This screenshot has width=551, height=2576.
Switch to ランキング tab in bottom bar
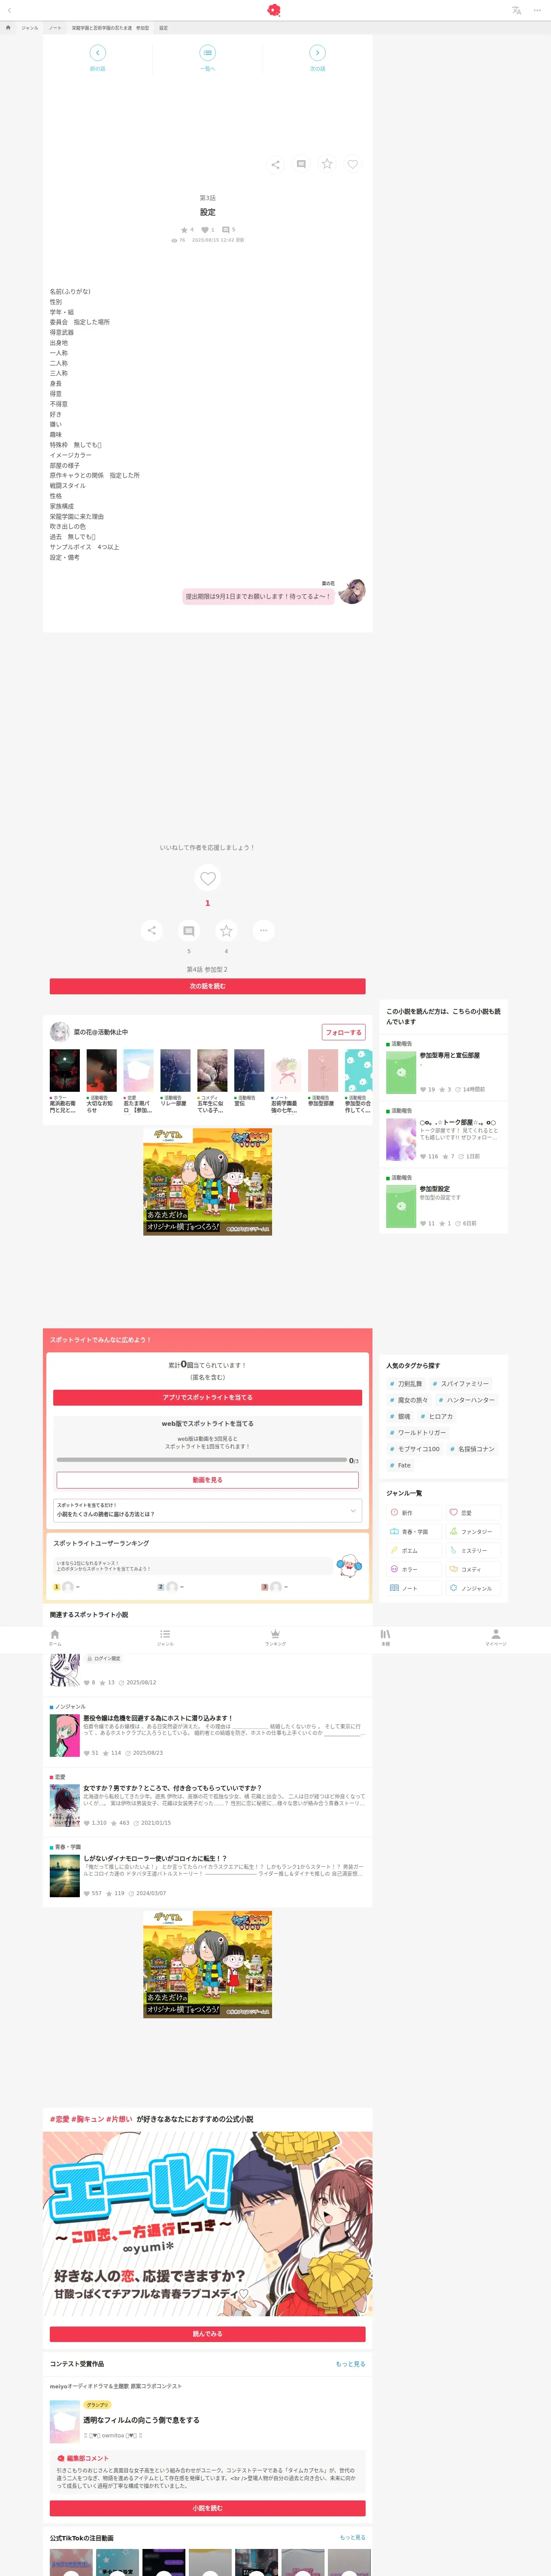pyautogui.click(x=275, y=1637)
